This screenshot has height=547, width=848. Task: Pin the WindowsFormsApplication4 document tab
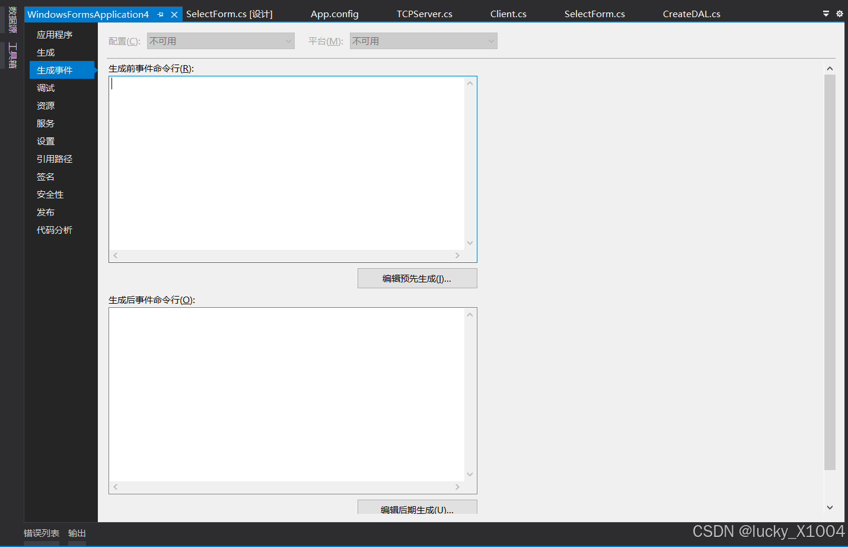[x=159, y=13]
